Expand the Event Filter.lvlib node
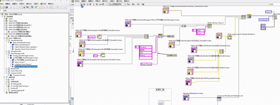The width and height of the screenshot is (280, 105). pos(7,71)
